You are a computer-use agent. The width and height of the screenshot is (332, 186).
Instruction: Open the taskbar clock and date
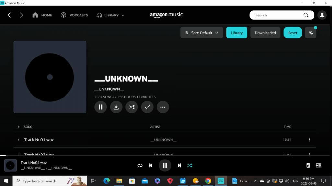tap(309, 181)
